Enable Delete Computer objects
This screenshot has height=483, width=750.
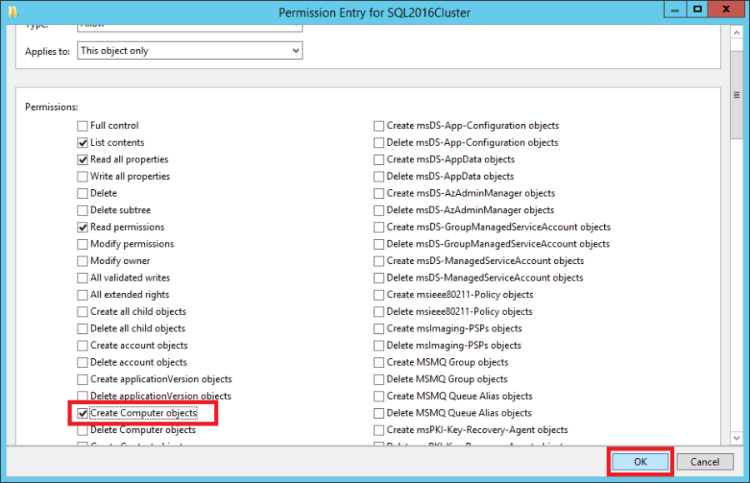tap(82, 429)
